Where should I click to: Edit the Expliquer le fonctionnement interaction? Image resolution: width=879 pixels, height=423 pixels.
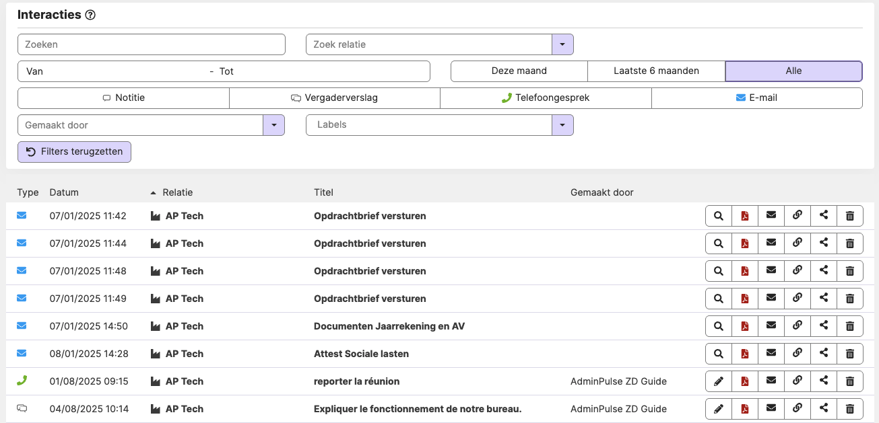coord(719,409)
